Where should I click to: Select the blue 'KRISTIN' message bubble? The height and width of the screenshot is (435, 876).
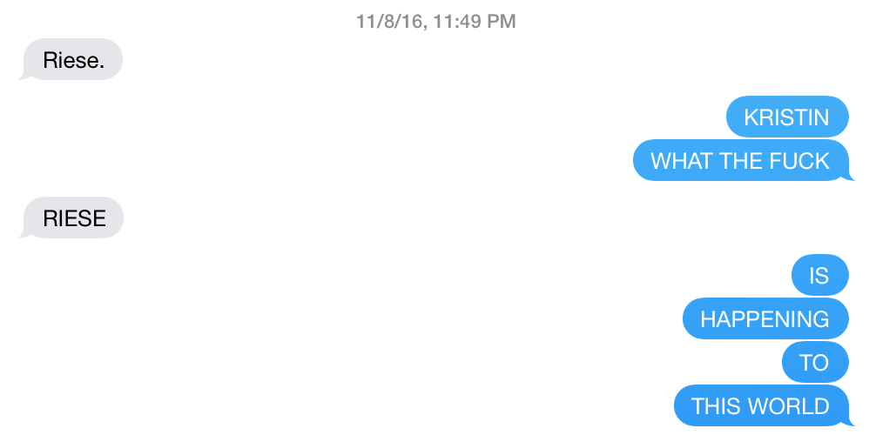tap(787, 117)
